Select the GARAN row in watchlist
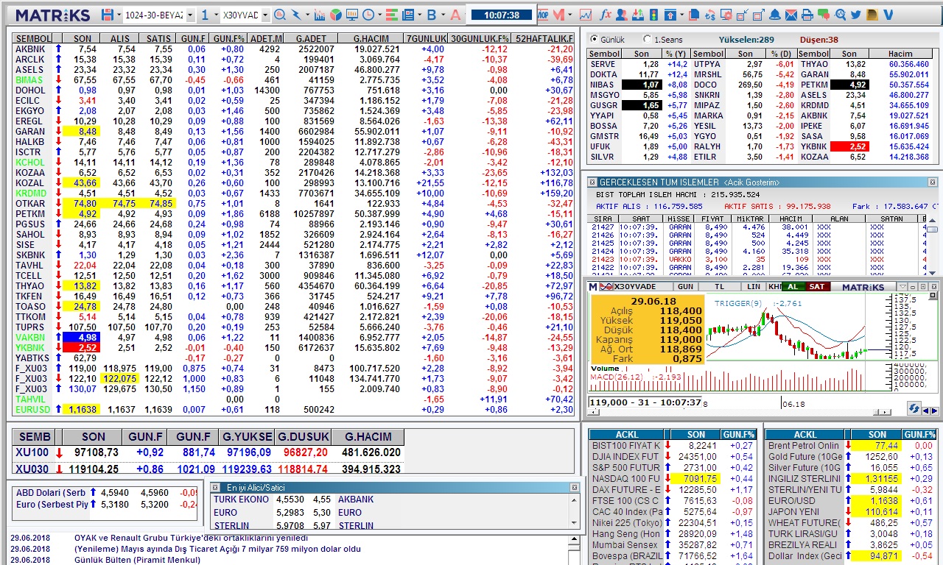The height and width of the screenshot is (565, 943). (293, 131)
